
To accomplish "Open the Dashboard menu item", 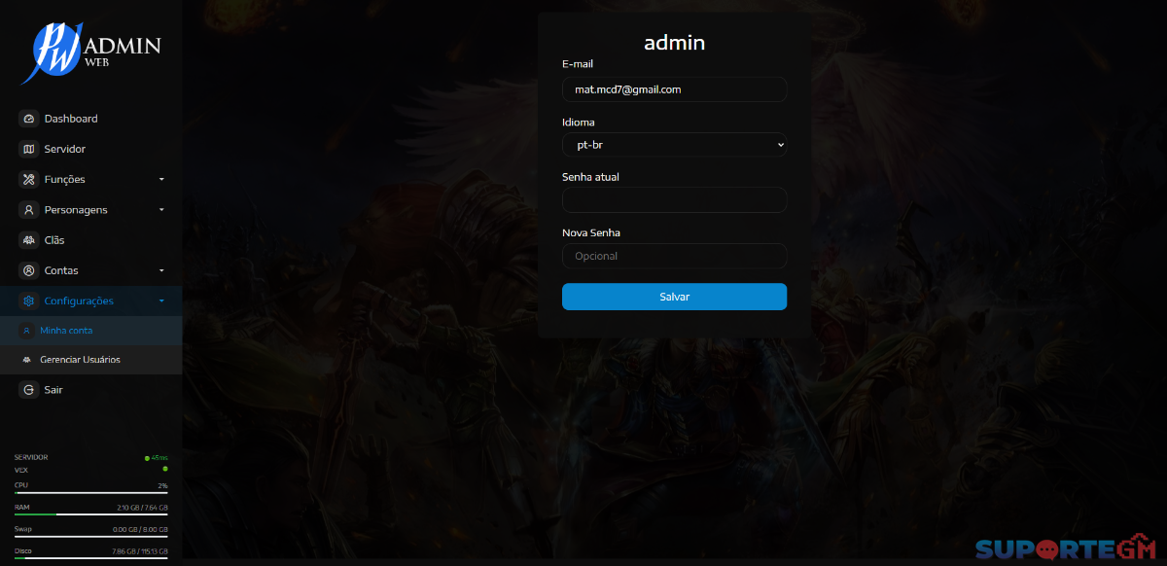I will pos(91,119).
